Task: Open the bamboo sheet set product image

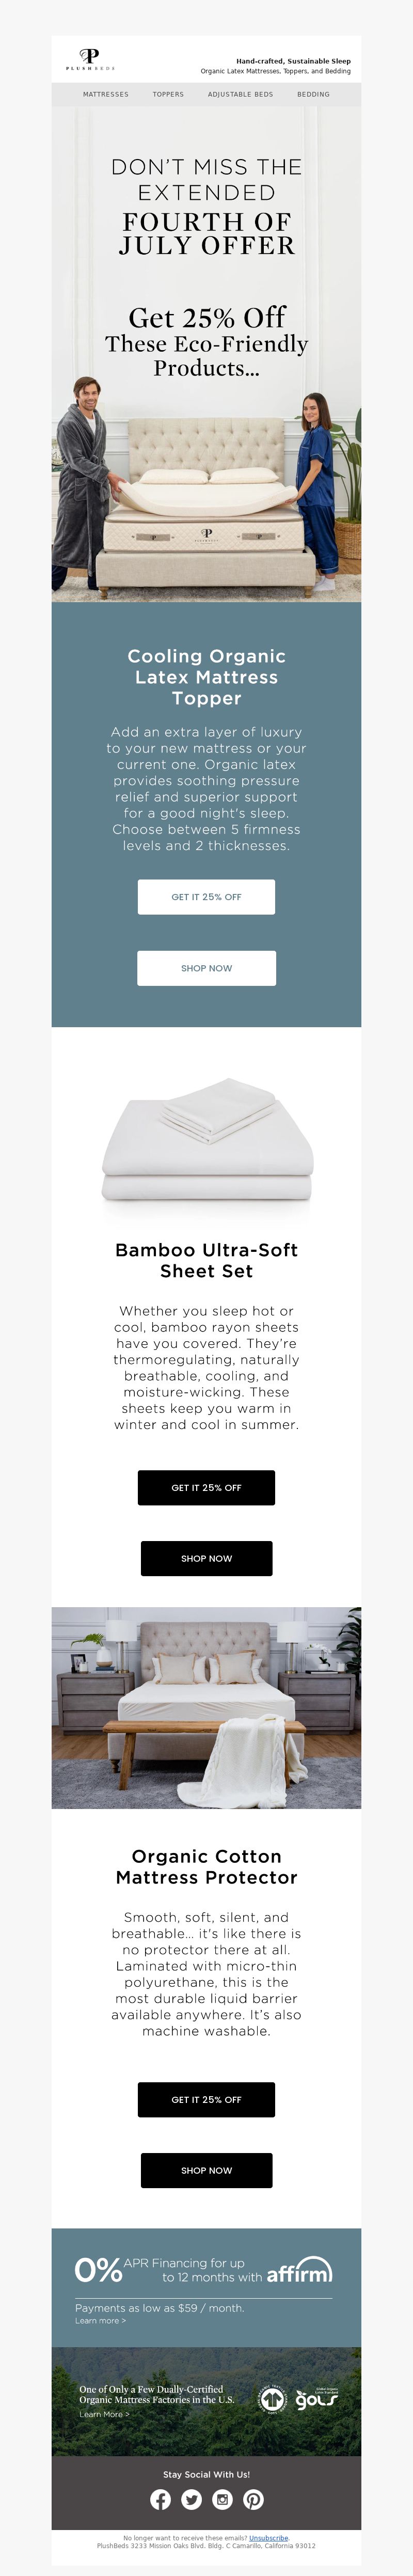Action: [x=207, y=1139]
